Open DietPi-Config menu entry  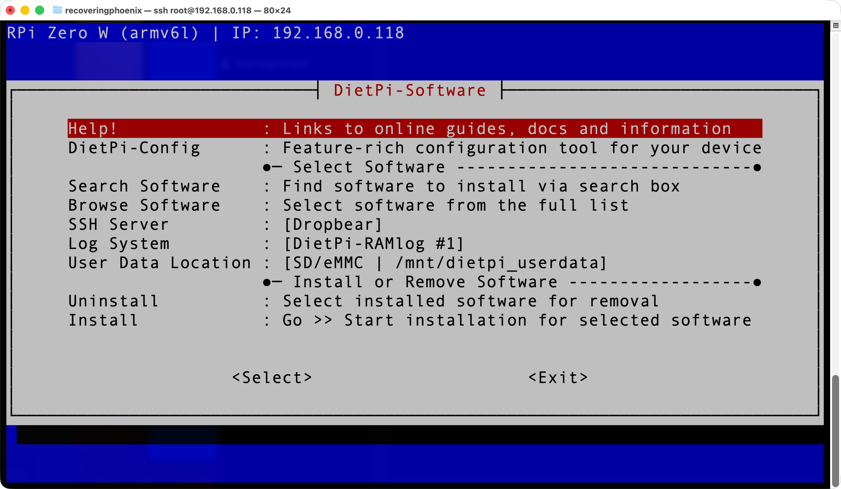(x=415, y=148)
